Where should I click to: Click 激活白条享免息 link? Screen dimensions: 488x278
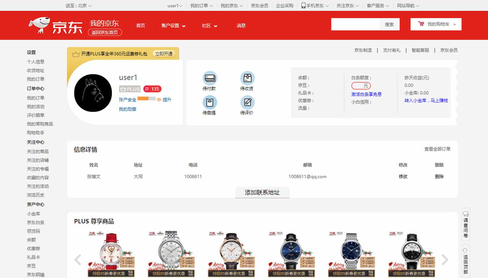click(x=367, y=94)
